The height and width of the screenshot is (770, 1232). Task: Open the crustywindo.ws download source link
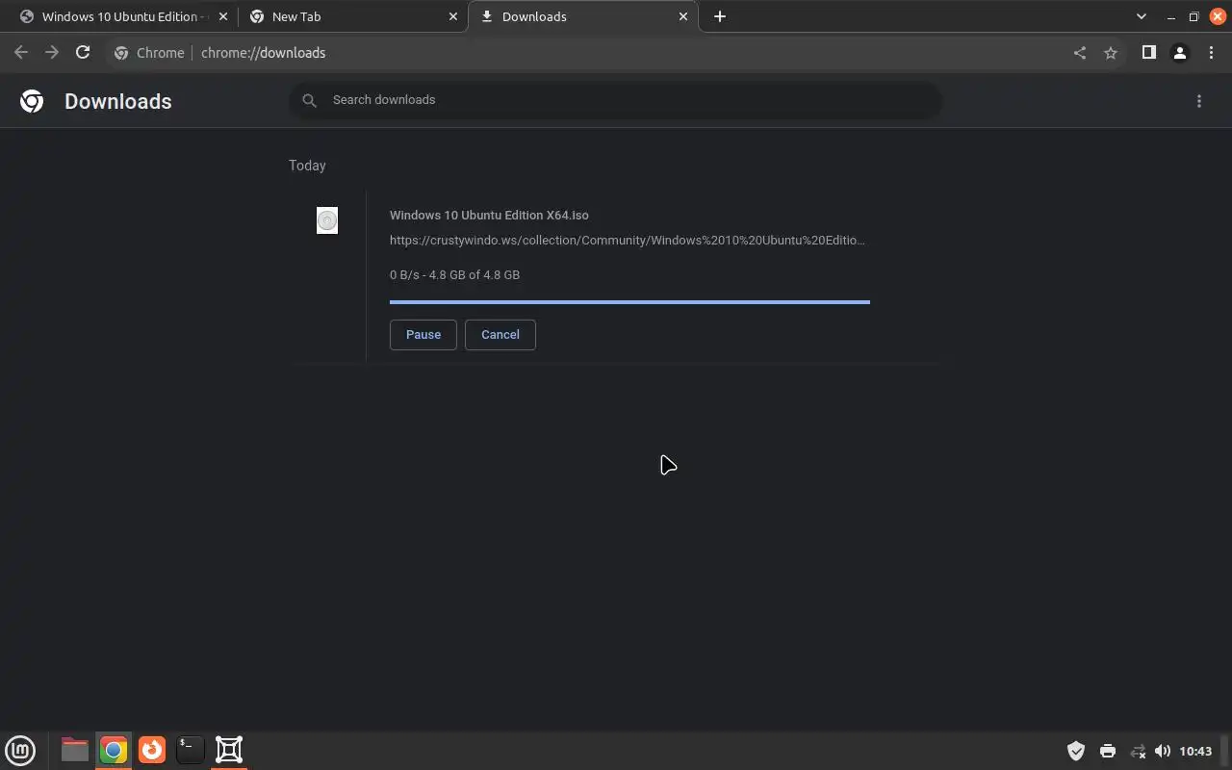pos(627,241)
